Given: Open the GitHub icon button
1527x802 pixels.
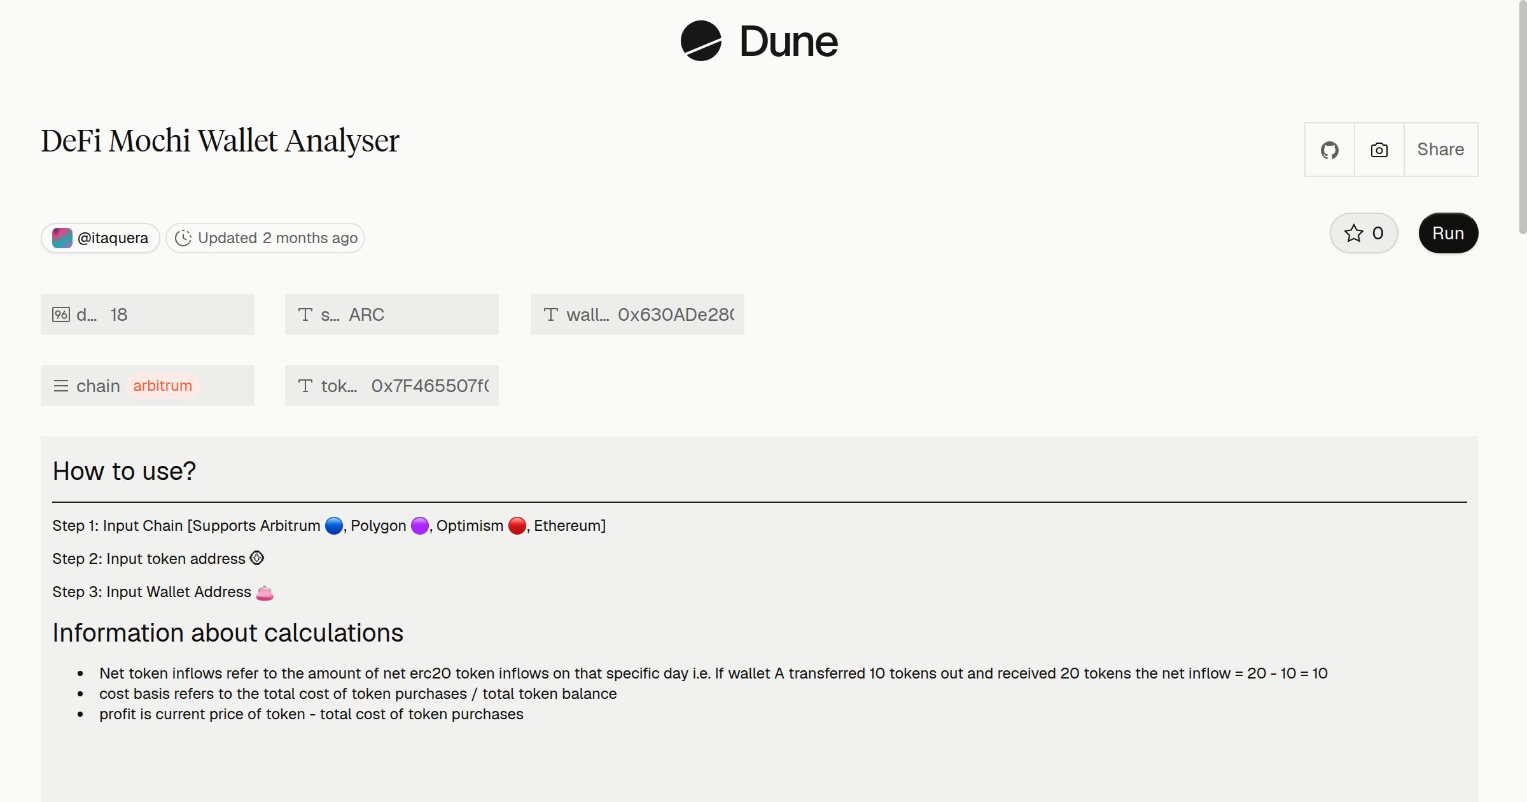Looking at the screenshot, I should [x=1330, y=150].
